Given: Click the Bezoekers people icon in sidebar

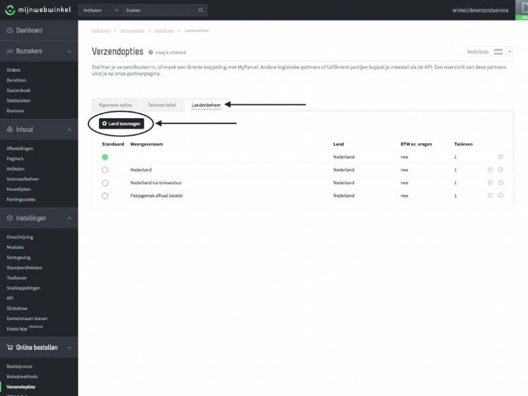Looking at the screenshot, I should 11,49.
